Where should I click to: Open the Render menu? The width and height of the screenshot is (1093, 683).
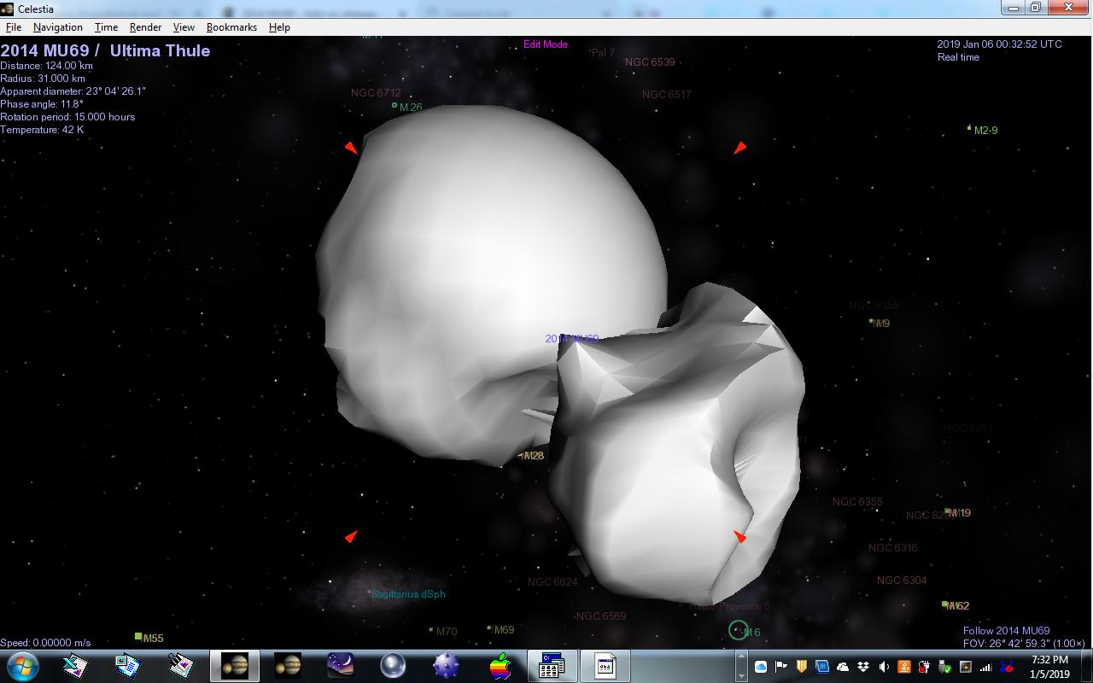(146, 27)
